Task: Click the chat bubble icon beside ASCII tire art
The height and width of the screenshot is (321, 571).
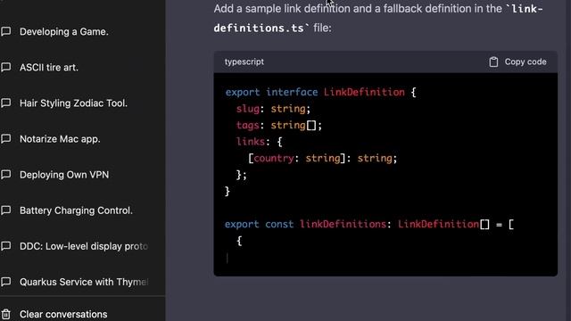Action: pos(5,67)
